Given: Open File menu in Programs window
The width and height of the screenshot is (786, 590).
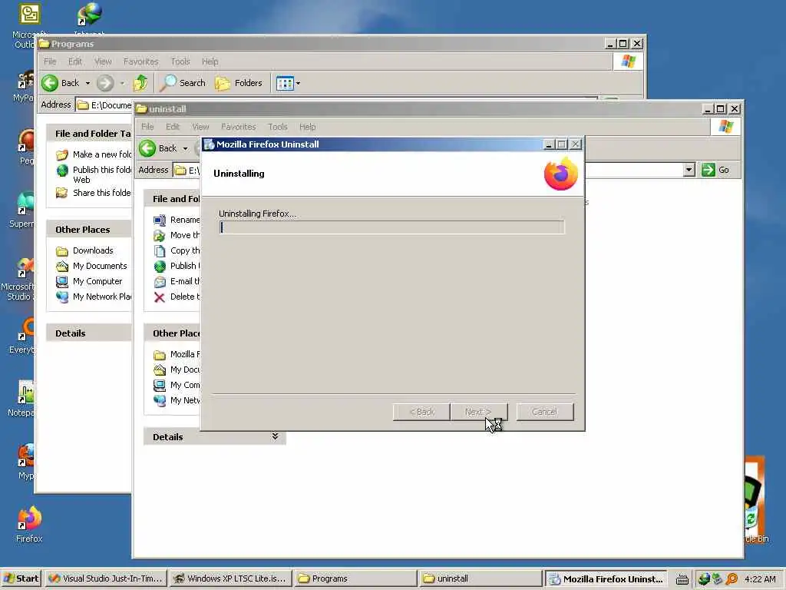Looking at the screenshot, I should click(x=50, y=61).
